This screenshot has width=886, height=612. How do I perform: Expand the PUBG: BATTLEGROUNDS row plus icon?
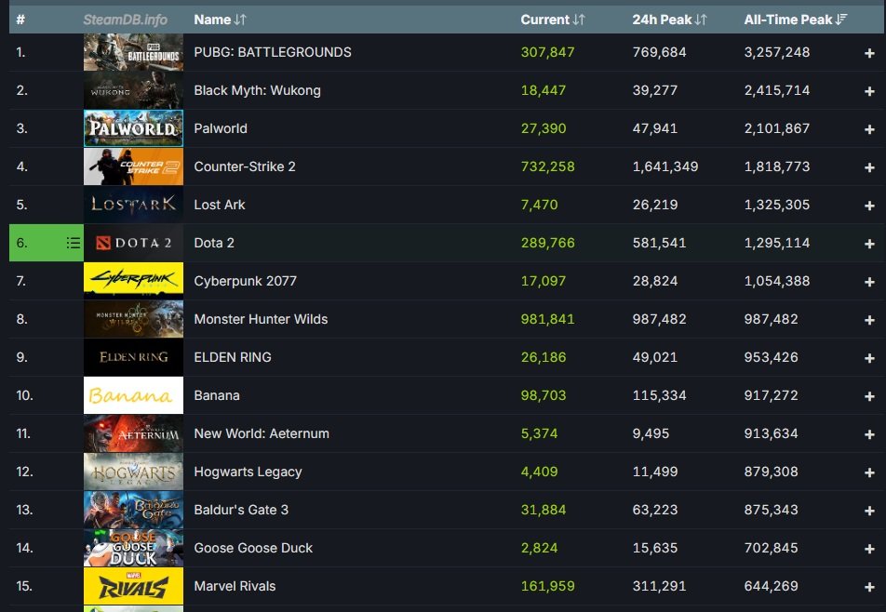869,53
